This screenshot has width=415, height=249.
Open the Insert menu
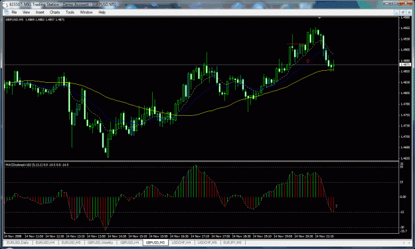click(x=40, y=12)
